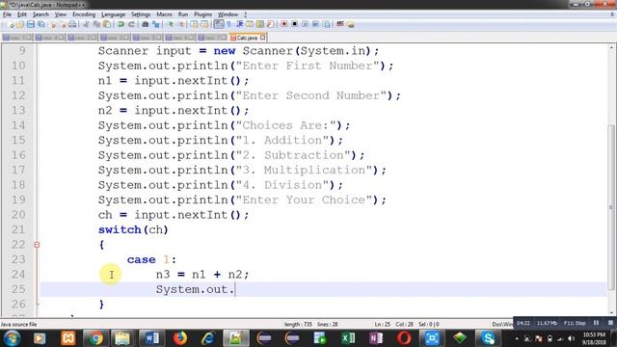The width and height of the screenshot is (617, 347).
Task: Toggle synchronized horizontal scrolling
Action: (204, 24)
